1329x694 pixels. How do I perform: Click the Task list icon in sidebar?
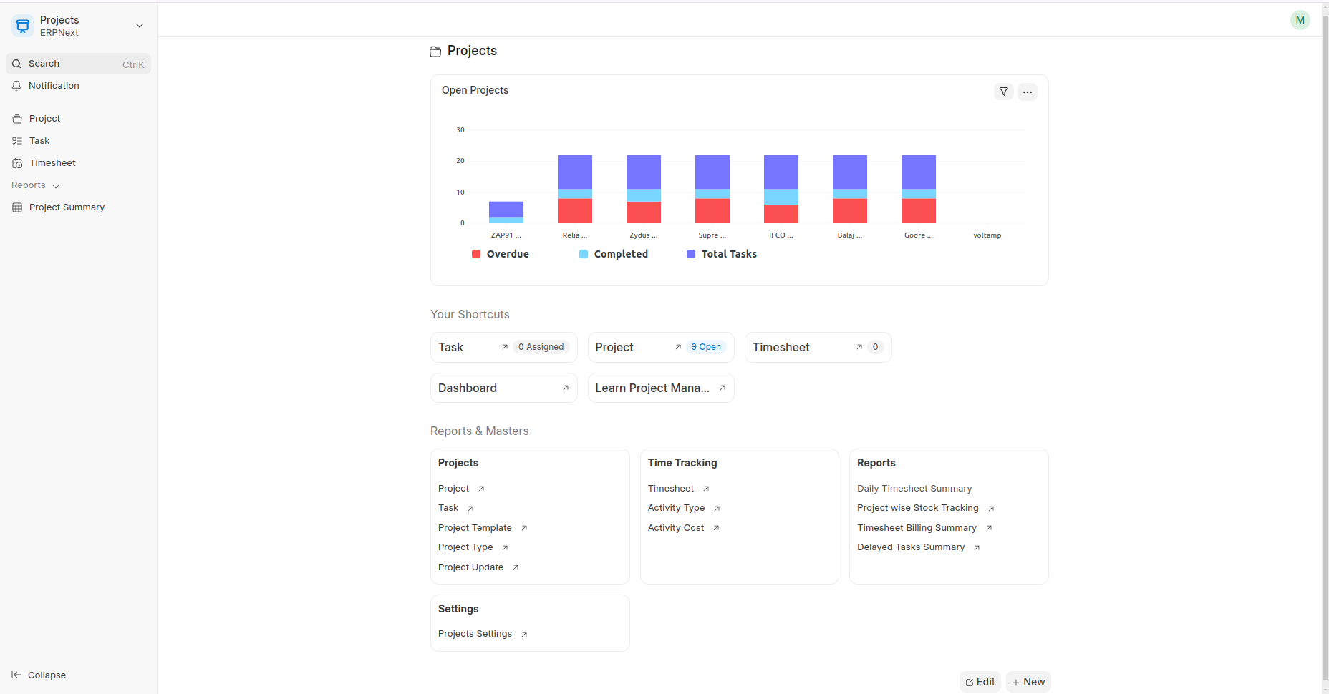pyautogui.click(x=17, y=141)
